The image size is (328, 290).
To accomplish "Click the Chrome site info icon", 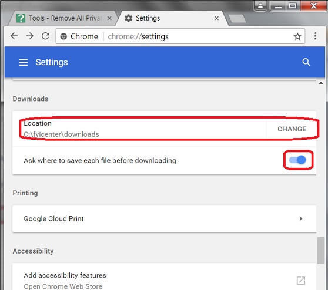I will click(63, 36).
